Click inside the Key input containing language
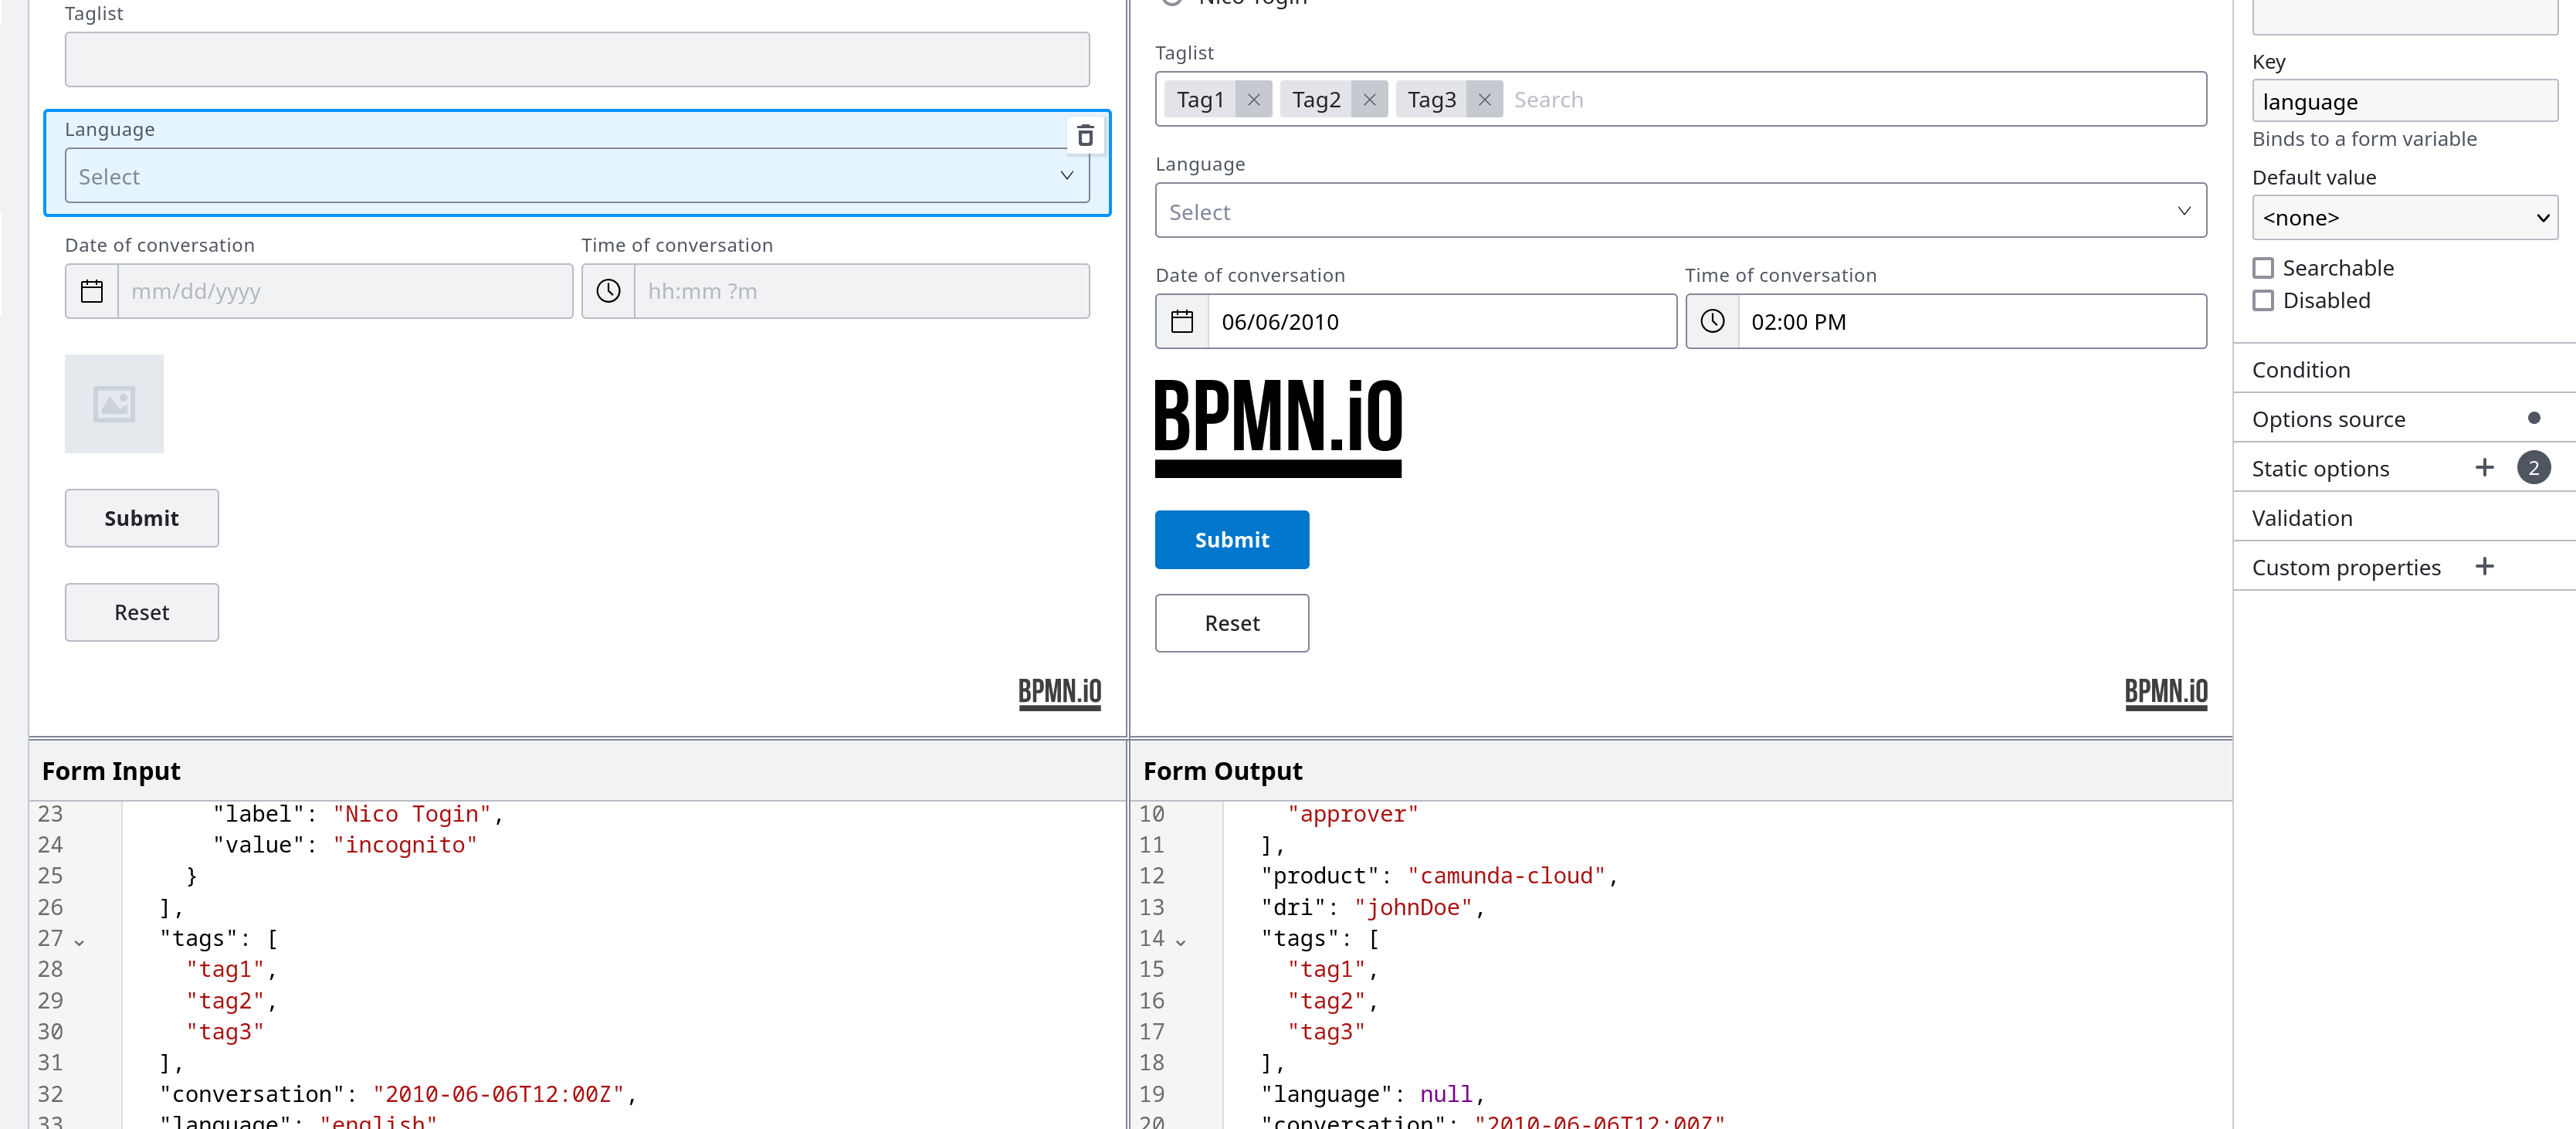This screenshot has height=1129, width=2576. pos(2404,101)
